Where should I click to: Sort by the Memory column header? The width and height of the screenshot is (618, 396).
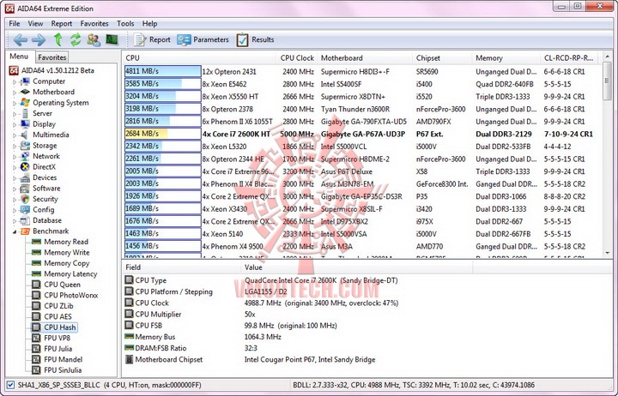coord(506,58)
